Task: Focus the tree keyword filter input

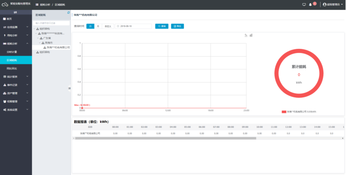Action: coord(51,23)
